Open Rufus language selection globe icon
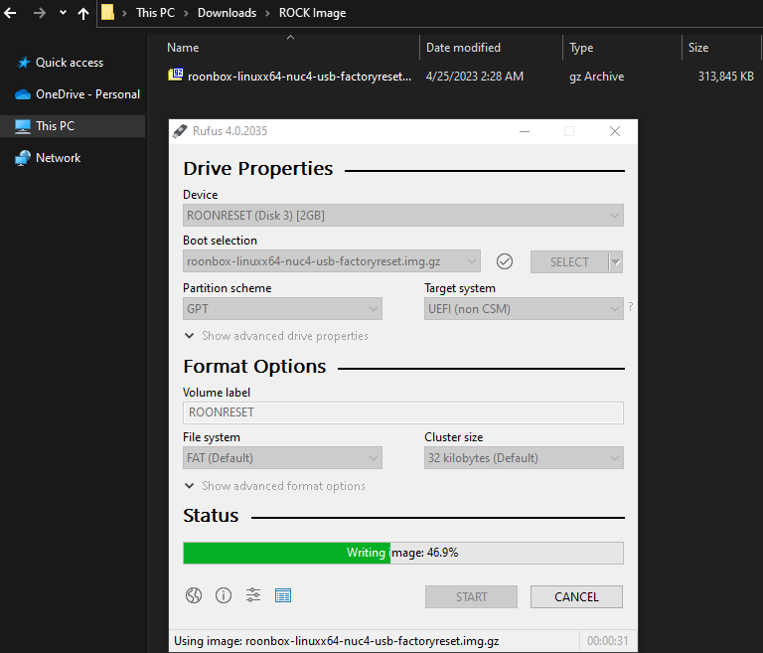763x653 pixels. [x=194, y=595]
